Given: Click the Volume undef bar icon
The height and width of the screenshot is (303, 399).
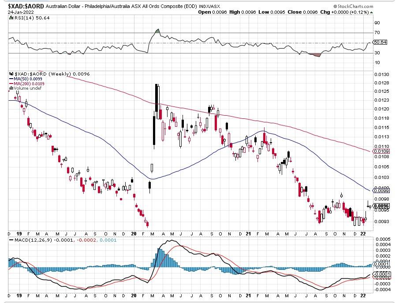Looking at the screenshot, I should click(x=11, y=88).
